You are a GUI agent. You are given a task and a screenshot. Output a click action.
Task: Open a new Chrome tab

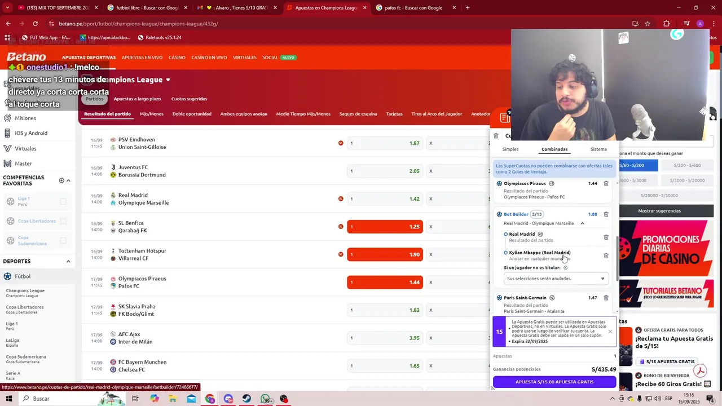coord(468,8)
